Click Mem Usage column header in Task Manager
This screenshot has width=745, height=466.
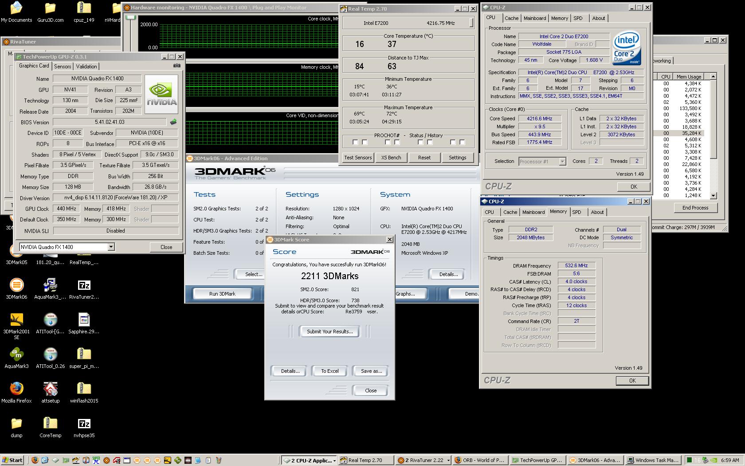pos(689,77)
